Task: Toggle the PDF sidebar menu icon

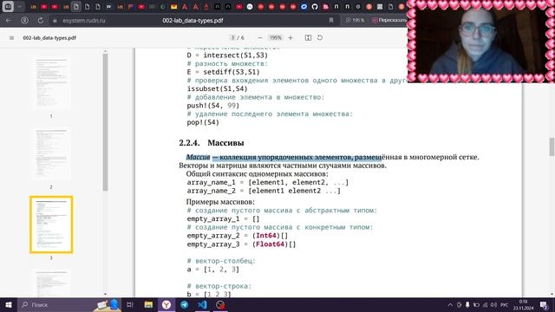Action: tap(11, 38)
